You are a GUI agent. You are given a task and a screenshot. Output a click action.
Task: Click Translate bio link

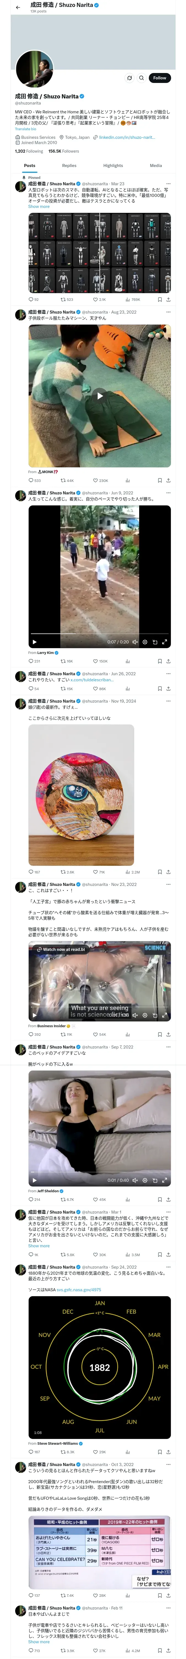[x=26, y=129]
